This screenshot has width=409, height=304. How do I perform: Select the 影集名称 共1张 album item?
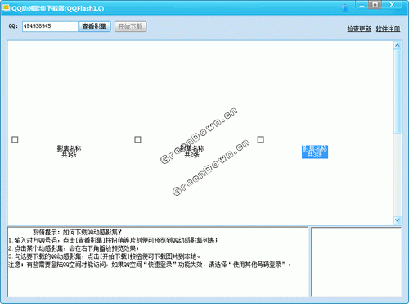(x=69, y=152)
